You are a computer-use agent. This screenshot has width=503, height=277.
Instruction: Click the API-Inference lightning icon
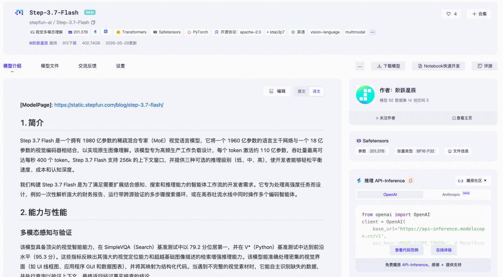(x=359, y=180)
